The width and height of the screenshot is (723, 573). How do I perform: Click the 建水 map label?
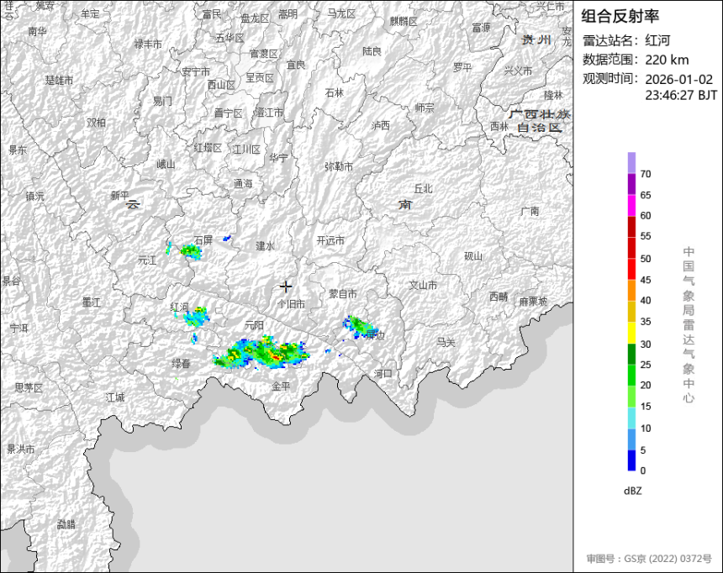click(x=265, y=246)
